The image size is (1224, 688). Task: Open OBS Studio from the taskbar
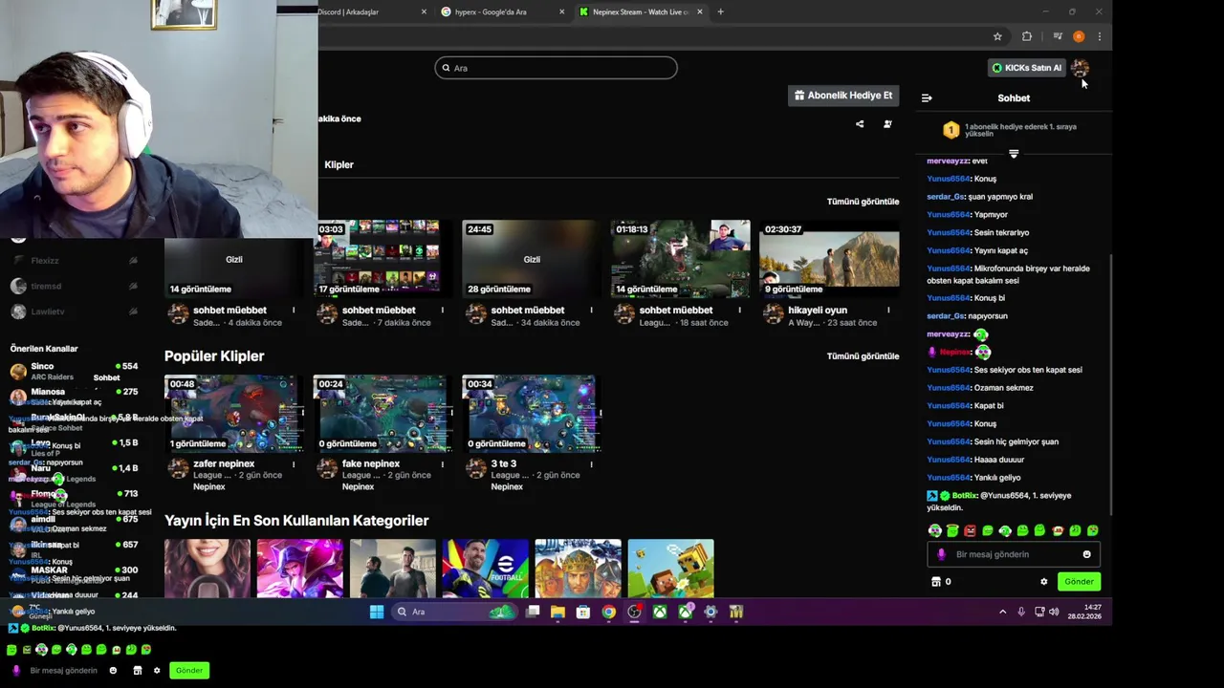click(x=634, y=612)
